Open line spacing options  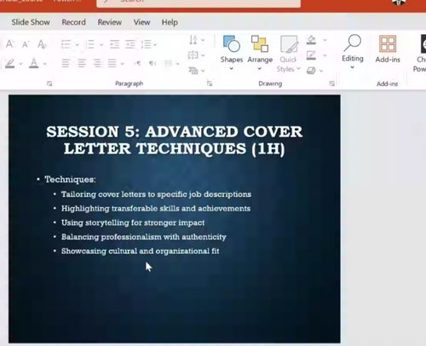147,44
